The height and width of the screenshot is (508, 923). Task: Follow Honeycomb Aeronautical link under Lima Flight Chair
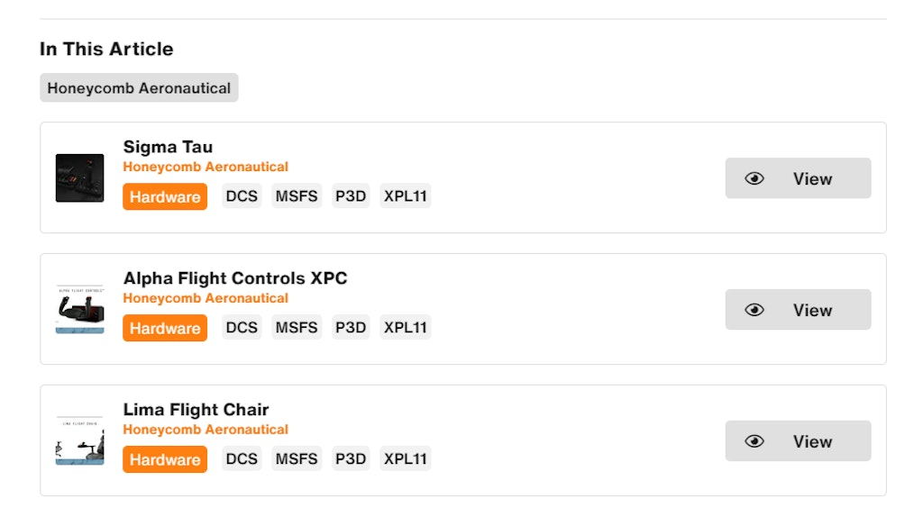[x=206, y=430]
